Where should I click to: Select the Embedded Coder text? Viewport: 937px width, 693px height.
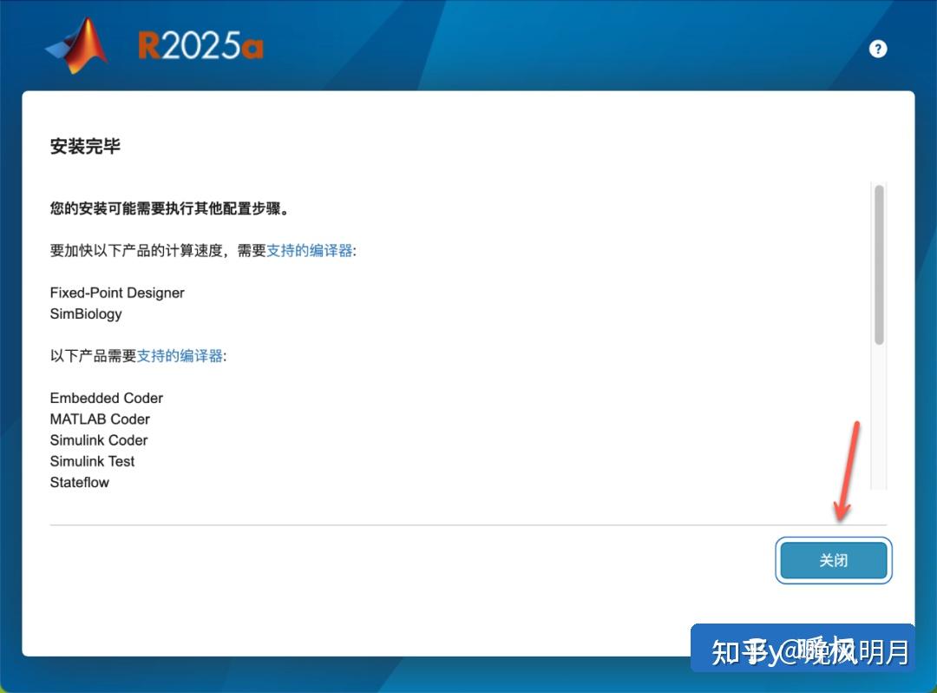107,399
